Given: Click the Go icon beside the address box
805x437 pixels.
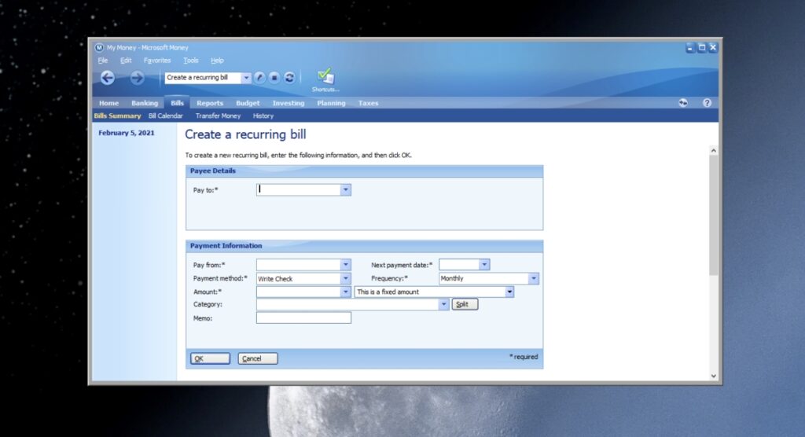Looking at the screenshot, I should [260, 78].
